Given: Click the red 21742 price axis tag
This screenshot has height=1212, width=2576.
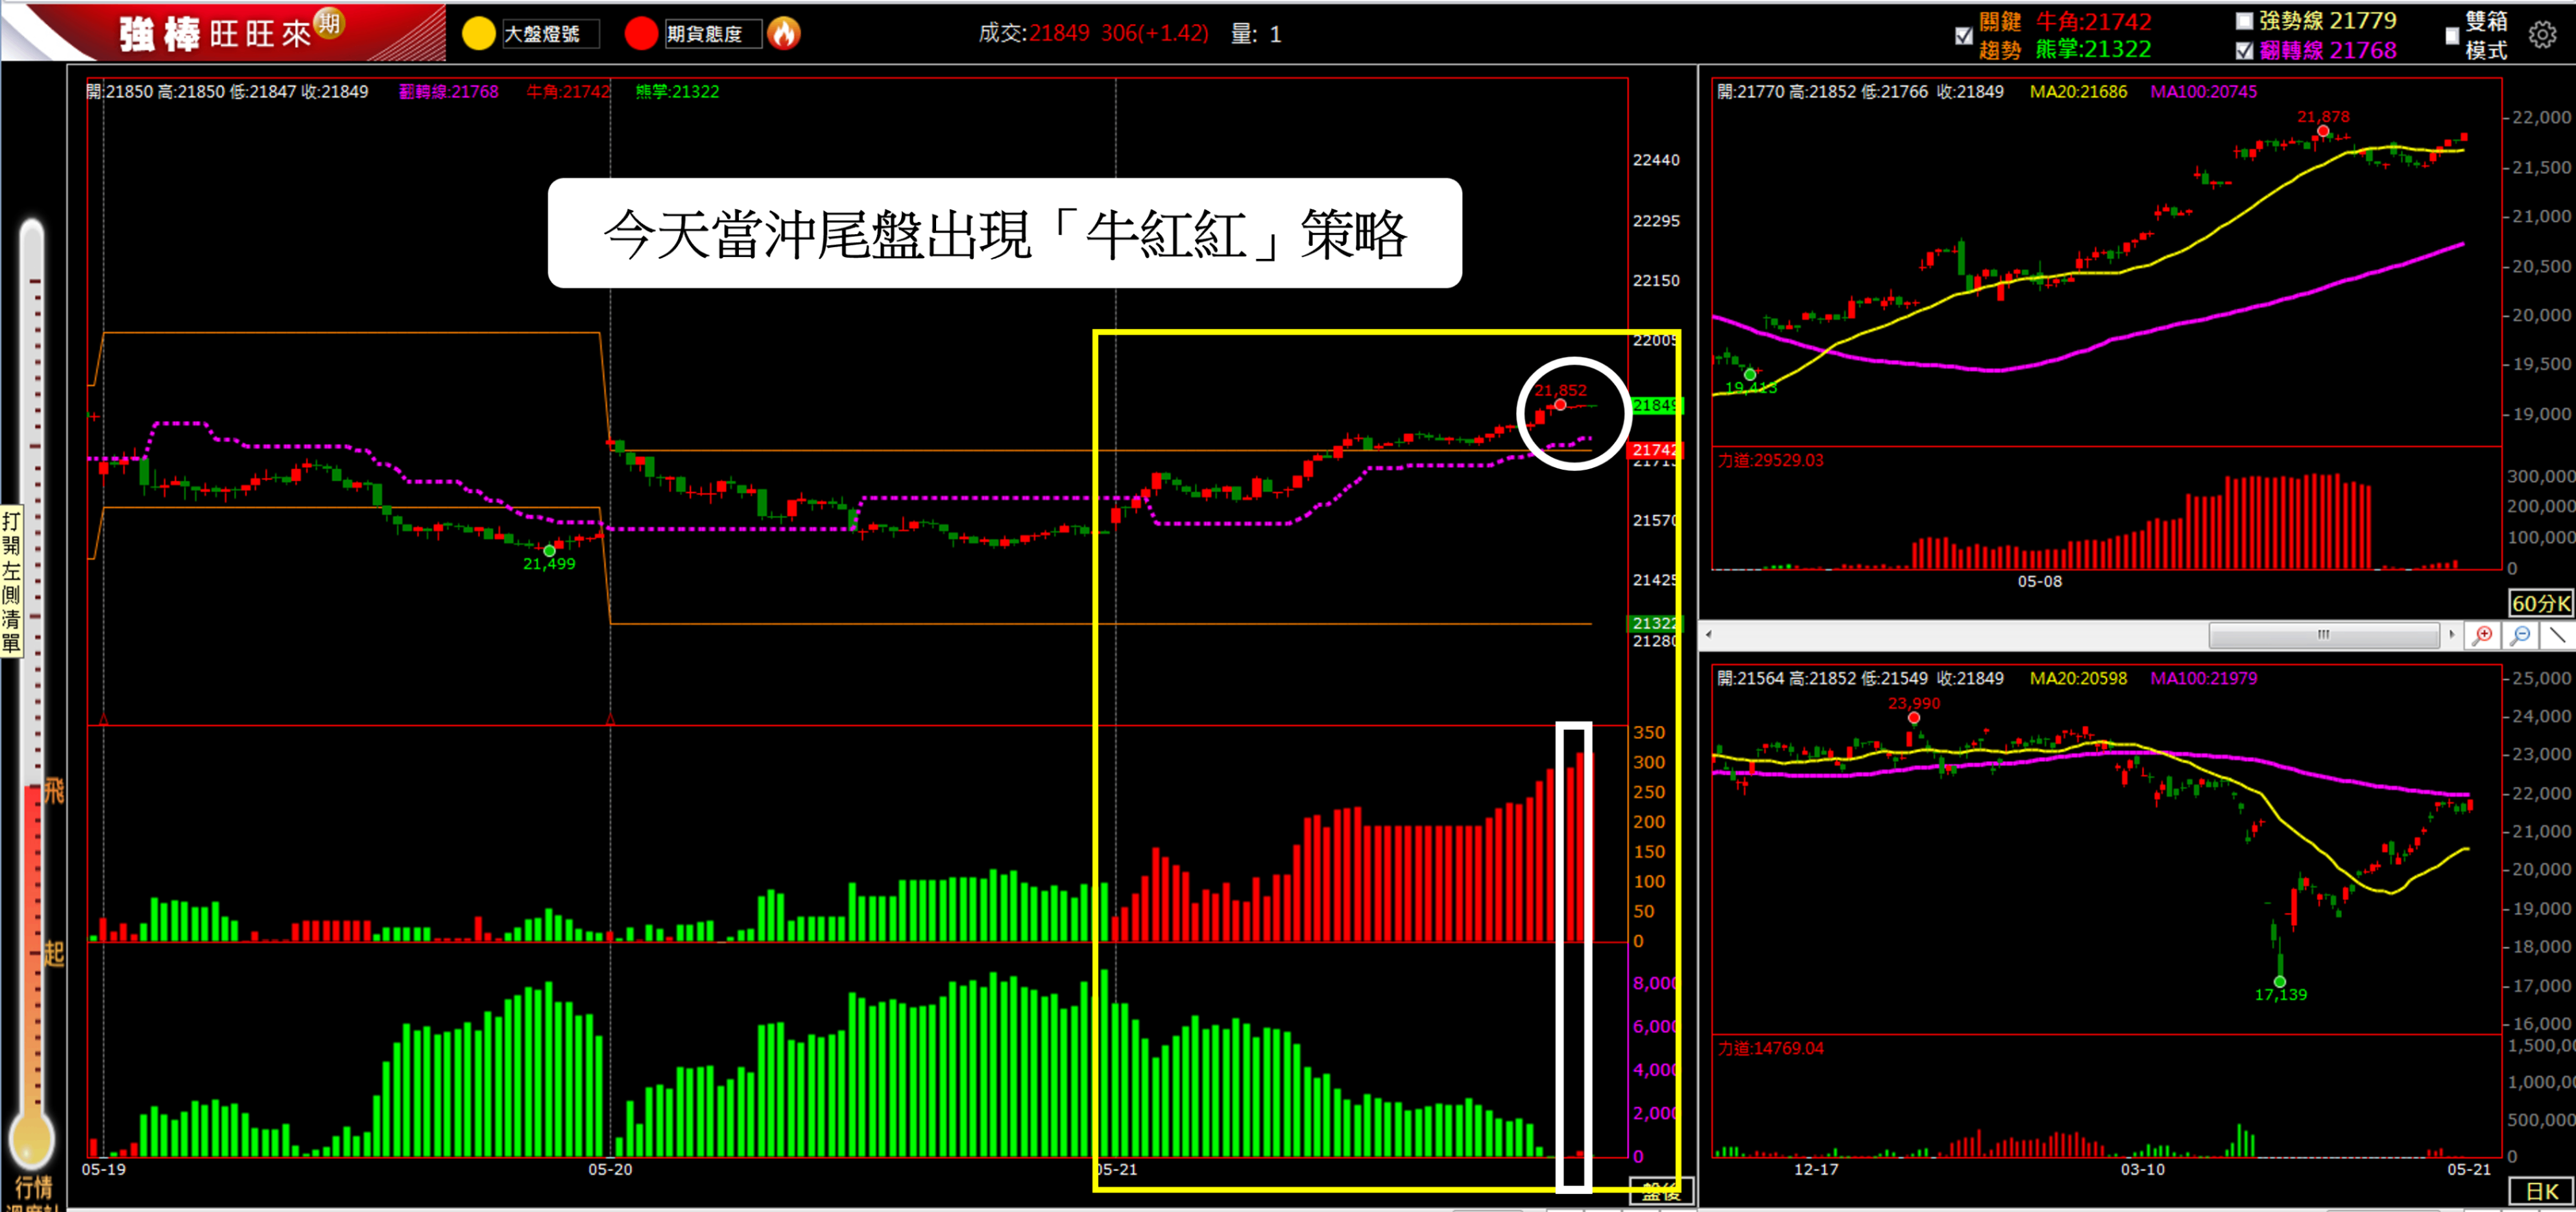Looking at the screenshot, I should coord(1655,451).
